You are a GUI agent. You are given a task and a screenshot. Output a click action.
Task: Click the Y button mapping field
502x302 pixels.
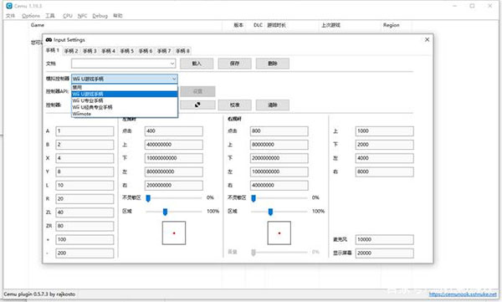click(x=85, y=171)
